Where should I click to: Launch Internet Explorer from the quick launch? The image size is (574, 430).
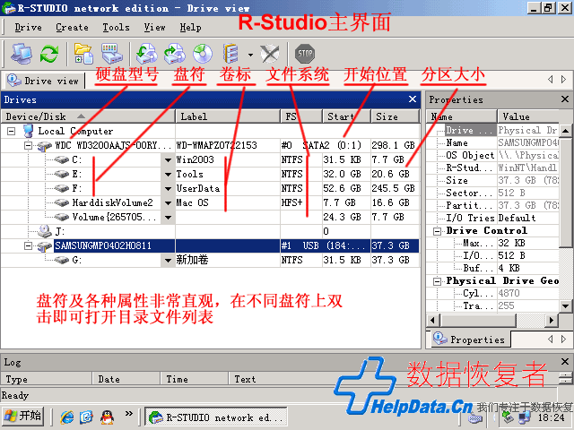67,417
